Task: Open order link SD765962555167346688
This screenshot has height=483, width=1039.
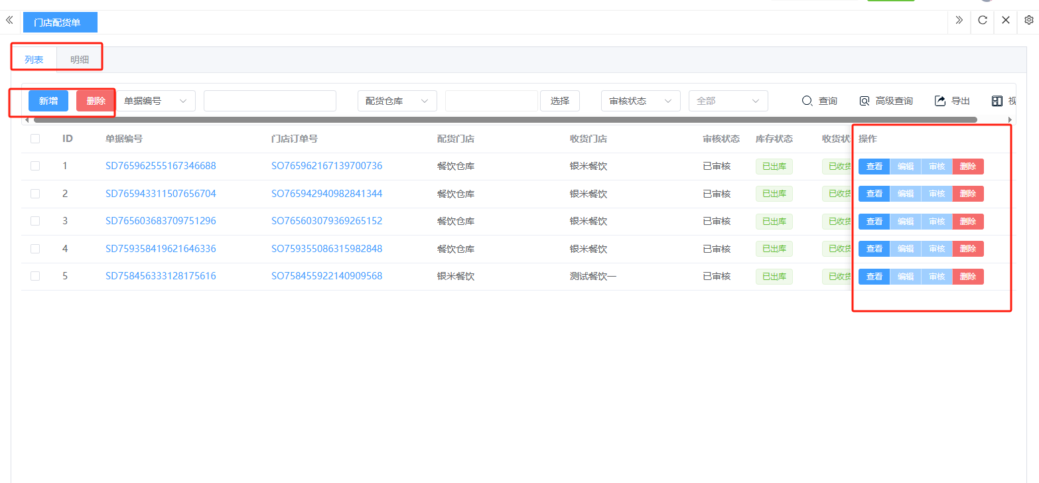Action: pos(161,166)
